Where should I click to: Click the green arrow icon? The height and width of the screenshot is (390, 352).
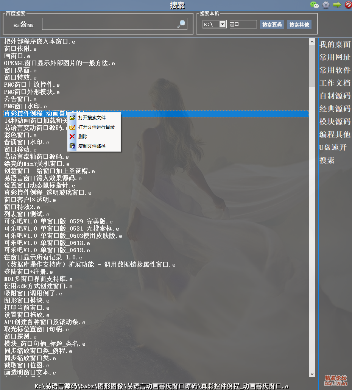[337, 5]
